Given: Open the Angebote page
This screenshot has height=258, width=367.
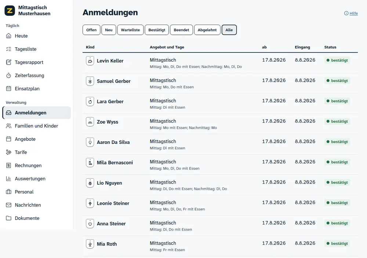Looking at the screenshot, I should pos(36,139).
